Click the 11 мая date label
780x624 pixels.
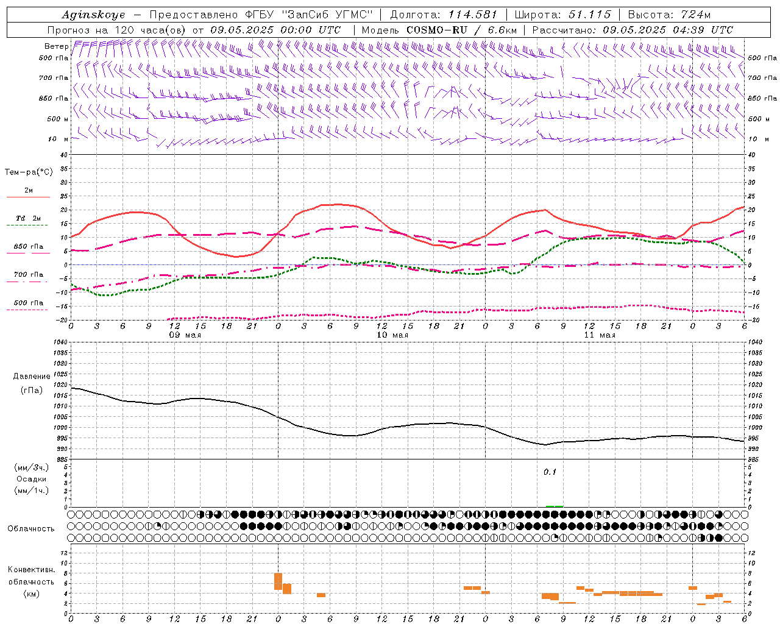[600, 335]
